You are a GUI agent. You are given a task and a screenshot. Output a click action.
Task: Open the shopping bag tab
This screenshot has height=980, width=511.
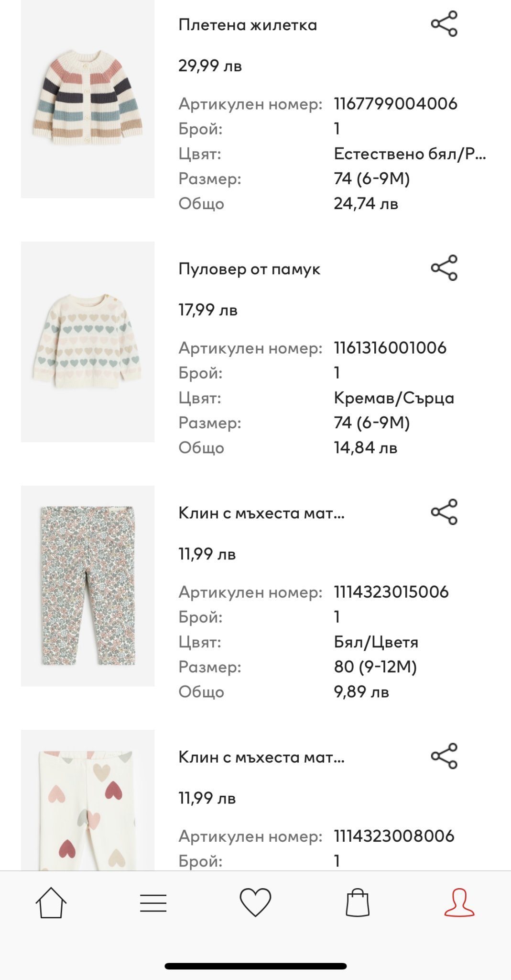click(358, 902)
